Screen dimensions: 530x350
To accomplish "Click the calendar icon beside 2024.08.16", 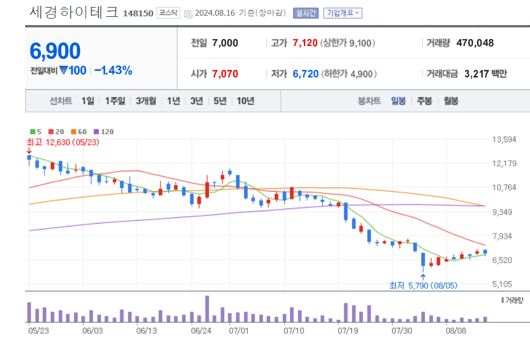I will point(188,13).
